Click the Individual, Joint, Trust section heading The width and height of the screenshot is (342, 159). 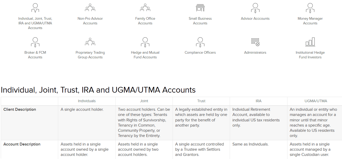point(98,90)
